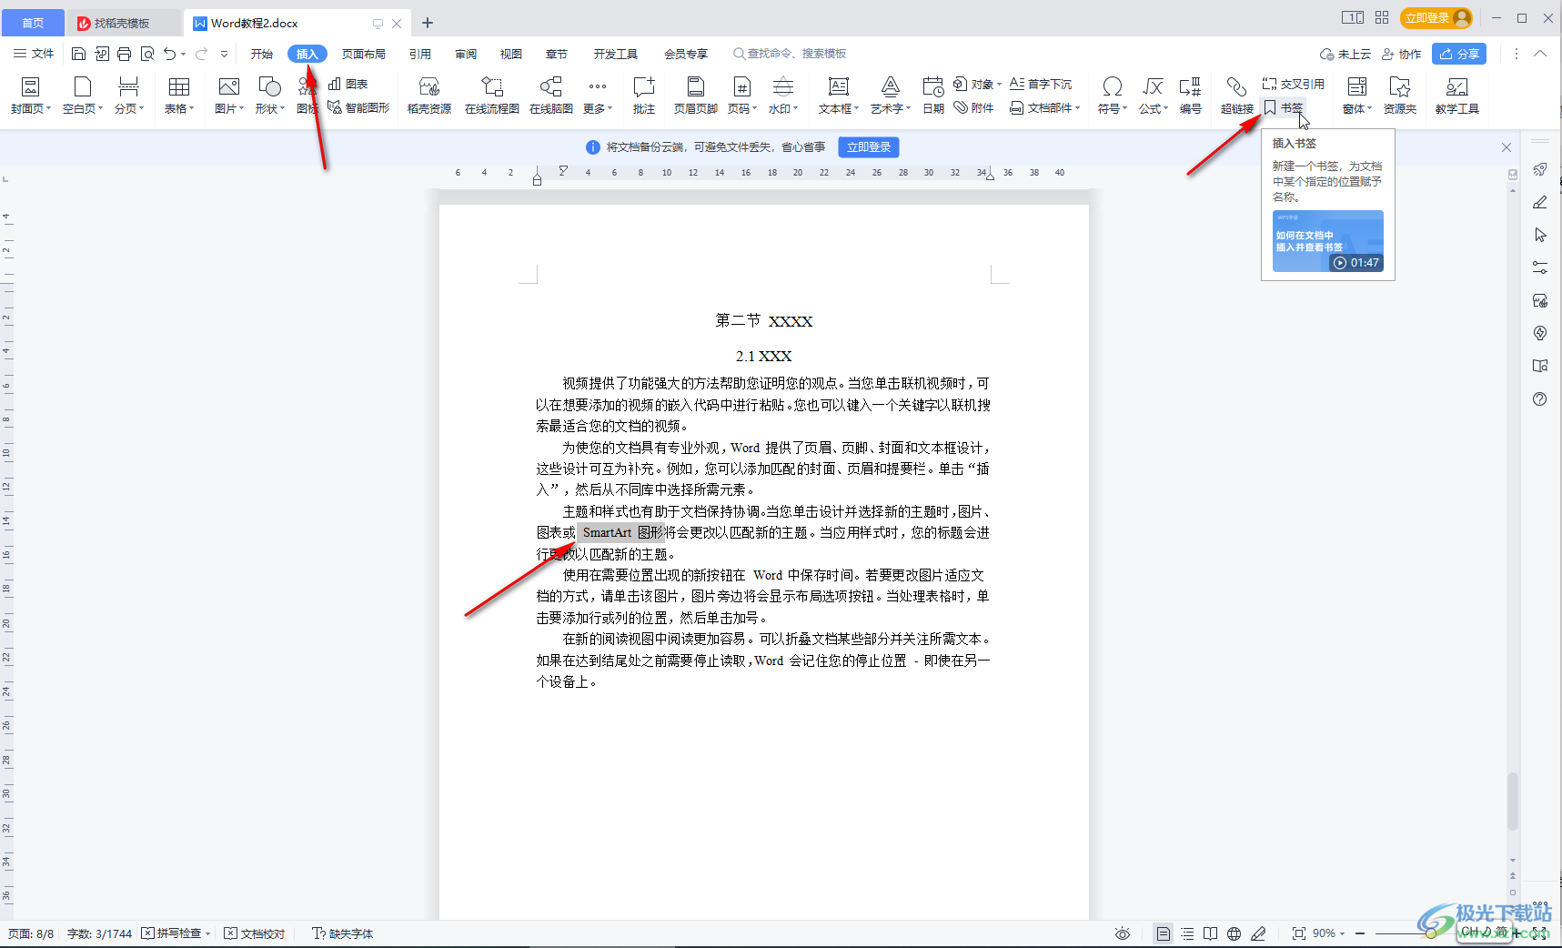This screenshot has width=1562, height=948.
Task: Open 在线脑图 online mind map tool
Action: click(551, 95)
